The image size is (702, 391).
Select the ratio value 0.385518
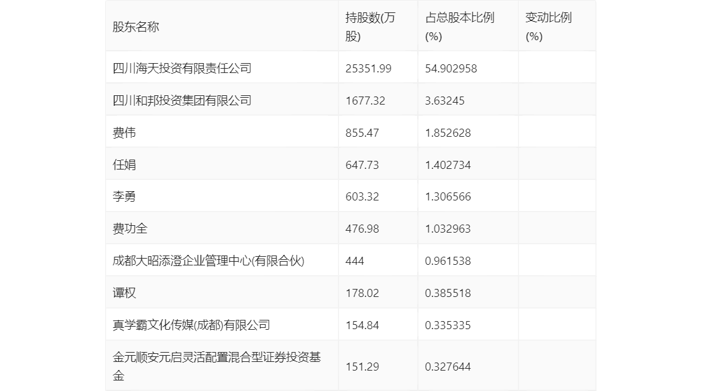tap(448, 293)
